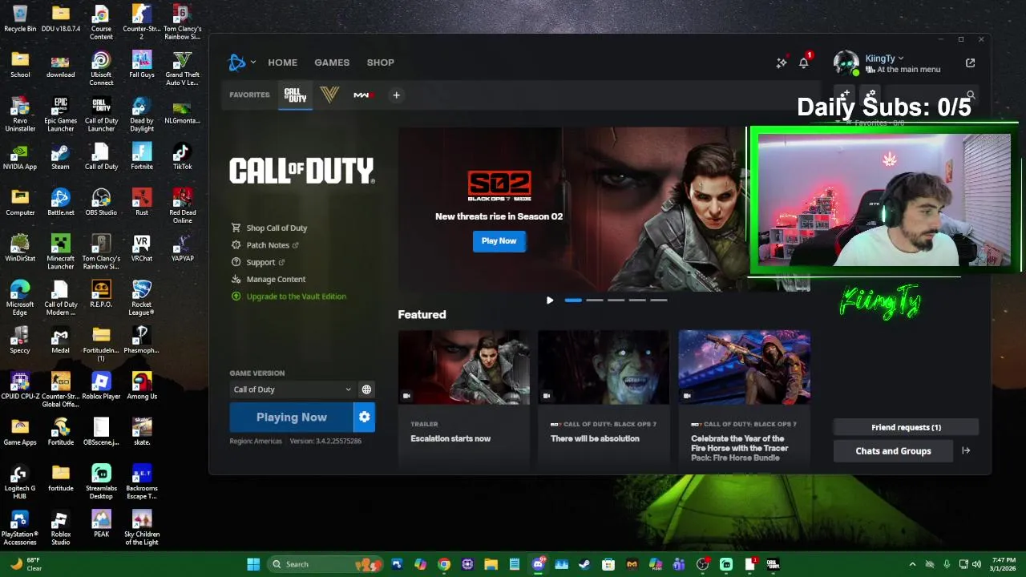Select Roblox Player desktop icon
The image size is (1026, 577).
[101, 385]
